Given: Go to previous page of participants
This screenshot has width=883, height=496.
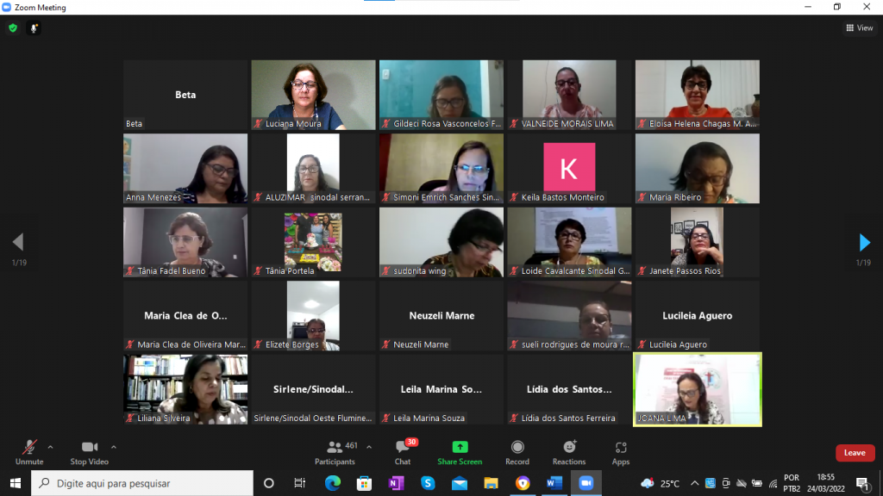Looking at the screenshot, I should (18, 242).
